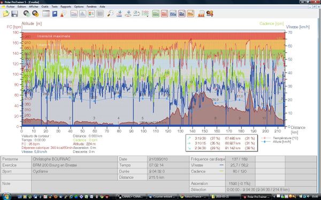Click the exercise field BRM 200 Bourg en Bresse
The width and height of the screenshot is (321, 200).
[x=74, y=165]
